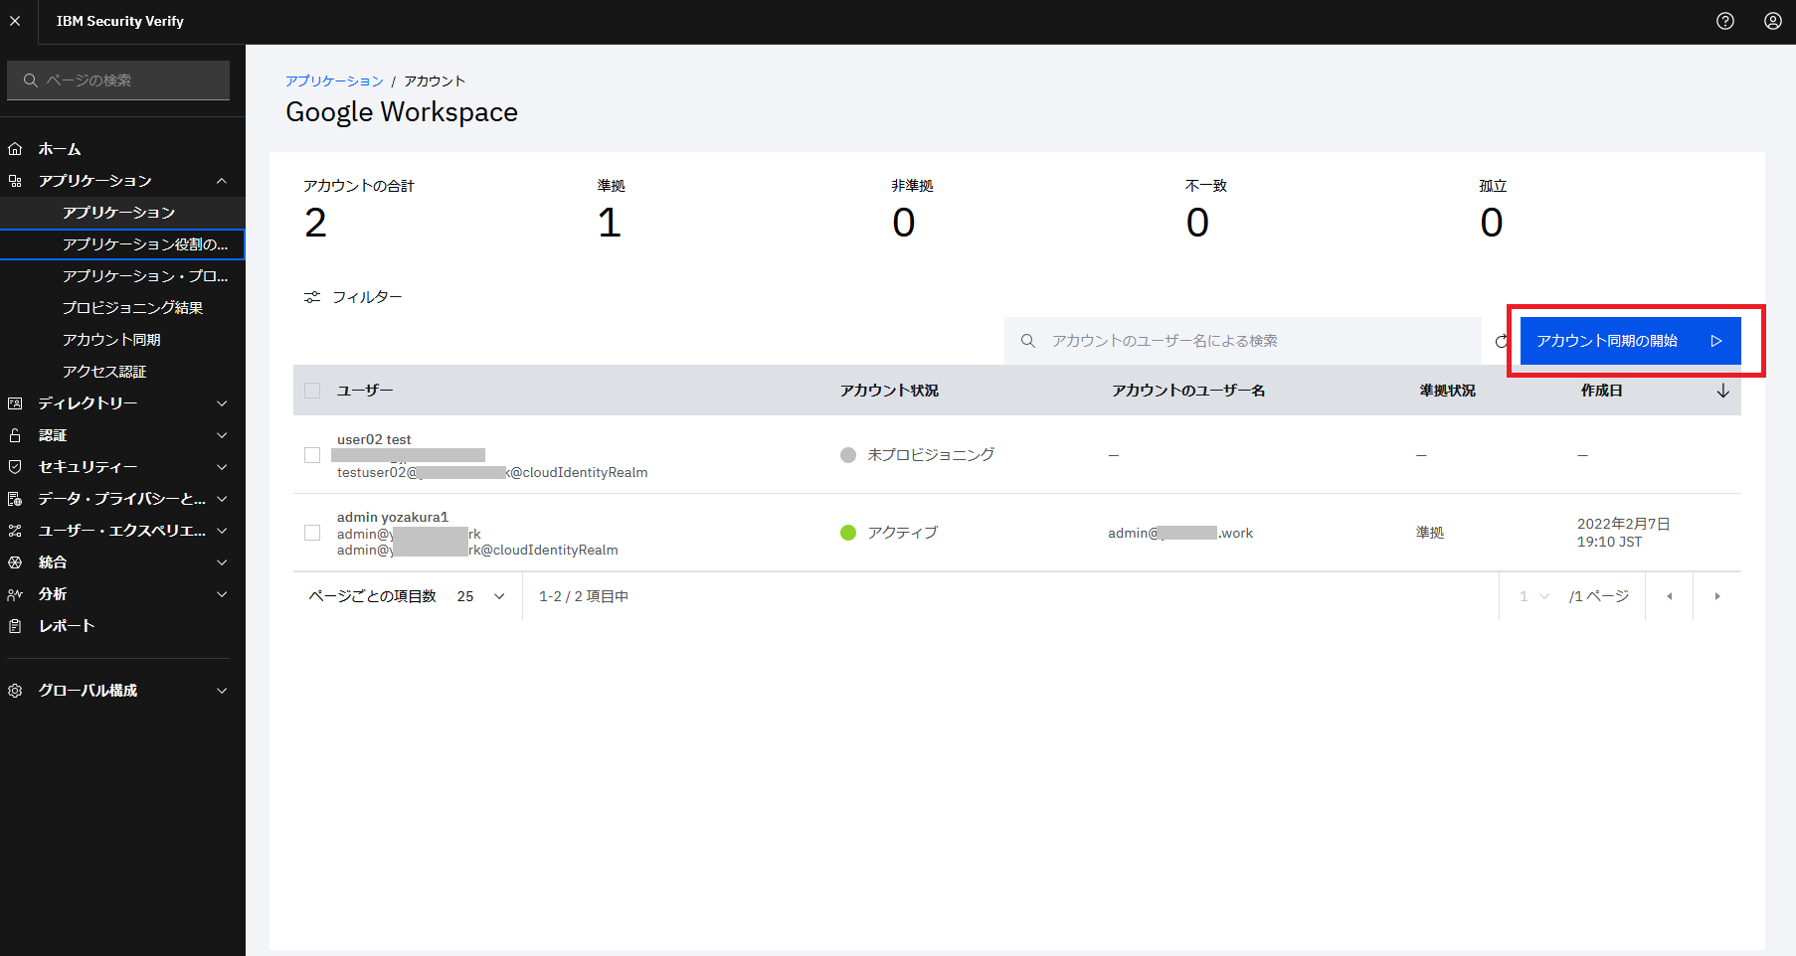Click the account username search field
This screenshot has height=956, width=1796.
tap(1243, 341)
